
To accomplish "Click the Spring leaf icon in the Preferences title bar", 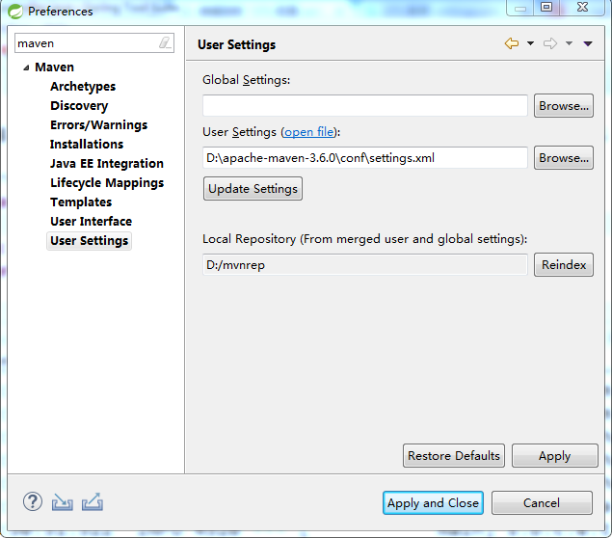I will tap(15, 12).
